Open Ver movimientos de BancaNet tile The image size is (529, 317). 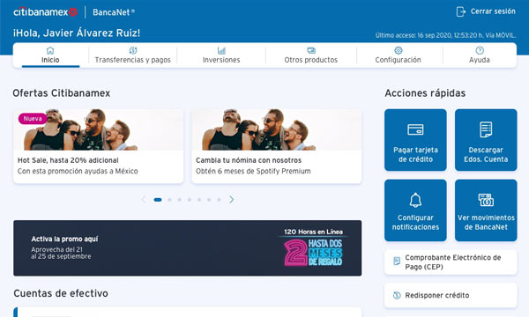coord(486,210)
